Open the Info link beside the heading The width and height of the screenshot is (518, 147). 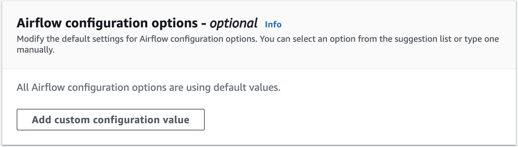(273, 24)
